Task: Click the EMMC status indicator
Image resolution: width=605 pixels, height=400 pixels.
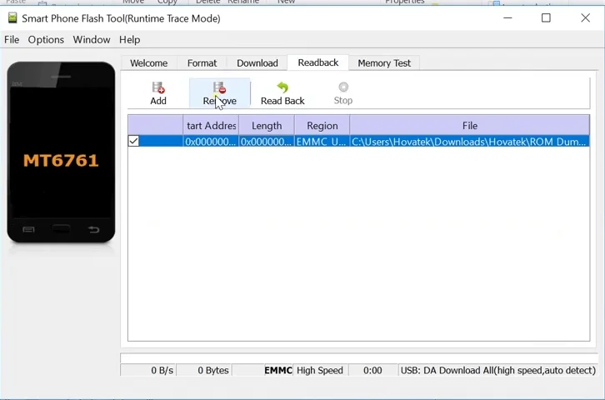Action: 277,370
